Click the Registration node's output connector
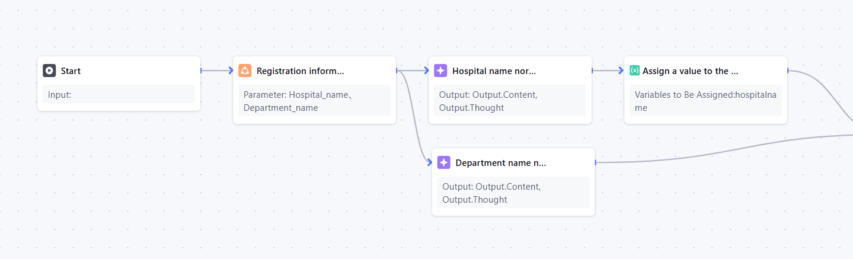Screen dimensions: 853x259 click(397, 71)
